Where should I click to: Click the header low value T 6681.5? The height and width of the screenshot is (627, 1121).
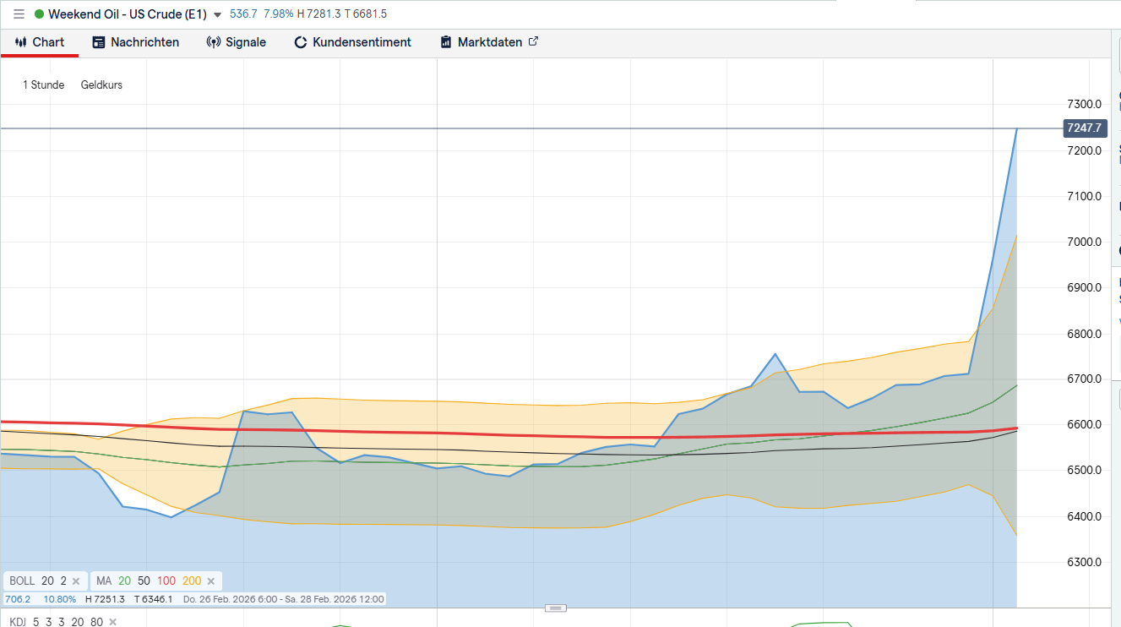[x=366, y=14]
